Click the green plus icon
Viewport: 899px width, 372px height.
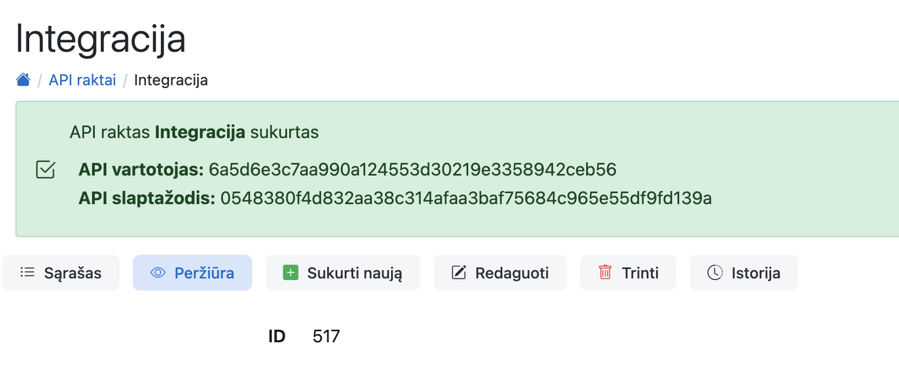point(290,272)
